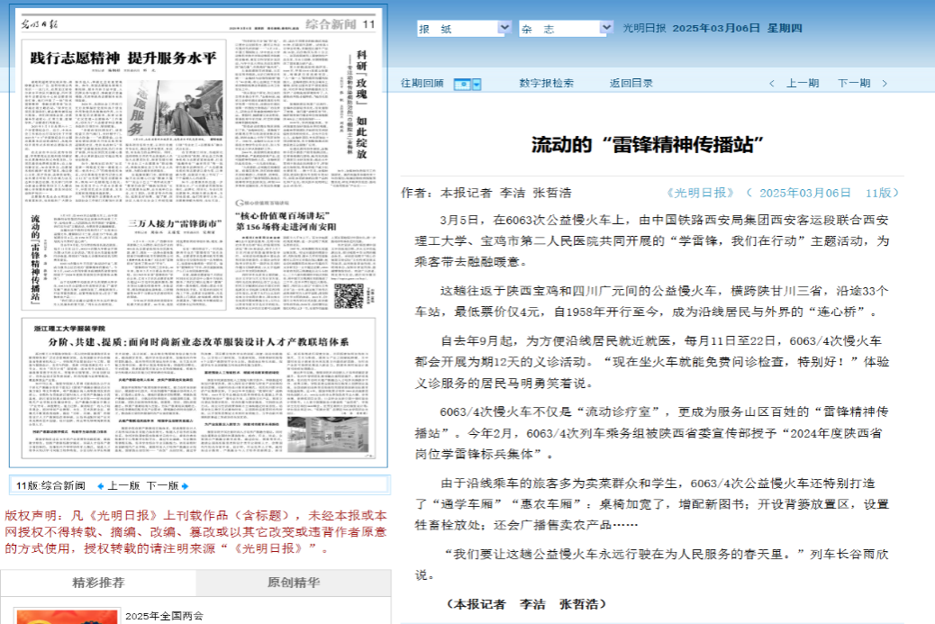
Task: Click the blue arrow beside 下一版
Action: [x=185, y=486]
